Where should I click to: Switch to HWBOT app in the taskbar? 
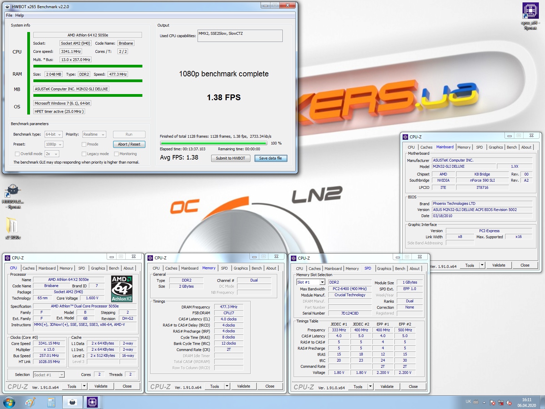(x=72, y=403)
